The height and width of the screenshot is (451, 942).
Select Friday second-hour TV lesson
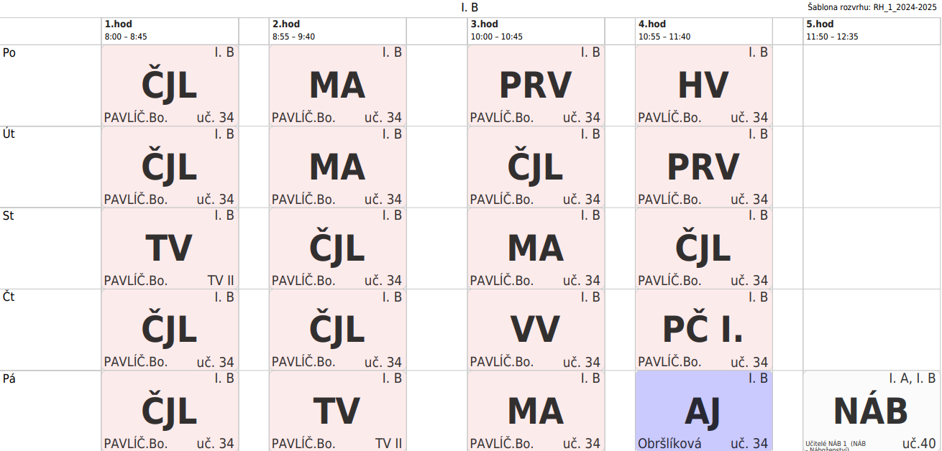coord(337,411)
